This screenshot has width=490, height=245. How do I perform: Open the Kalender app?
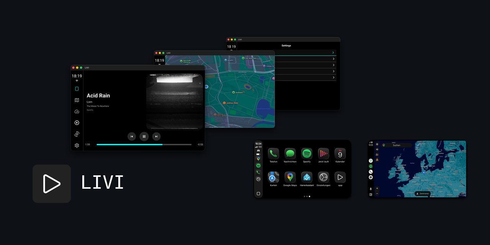coord(340,154)
